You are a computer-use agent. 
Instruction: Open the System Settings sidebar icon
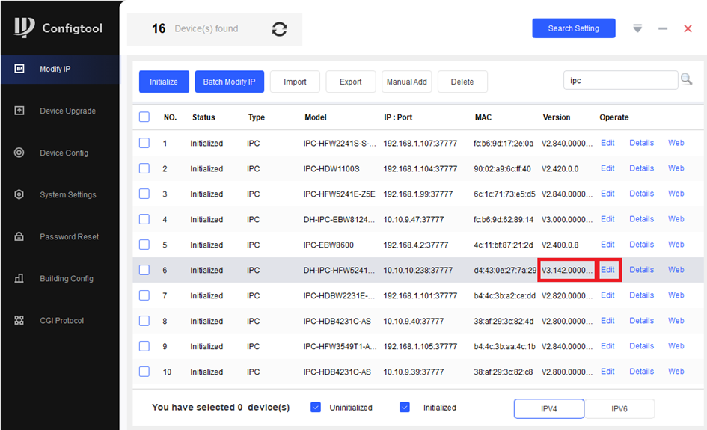[19, 194]
